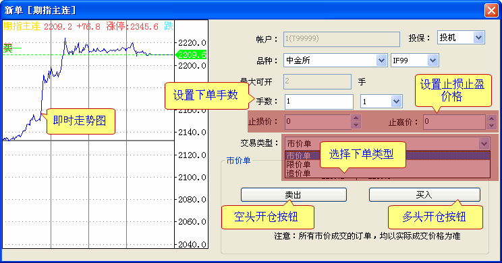Click the +76.8 change value

click(88, 26)
